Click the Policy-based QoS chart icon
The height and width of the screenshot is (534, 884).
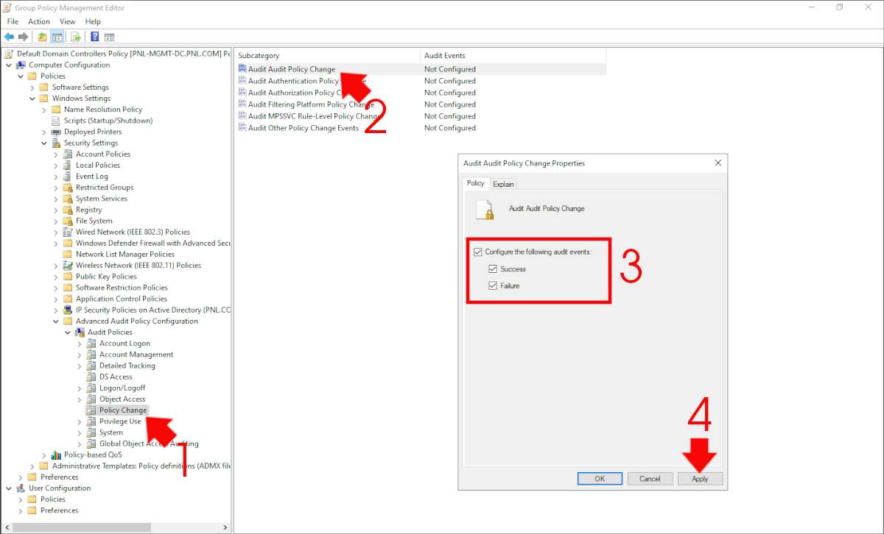[57, 455]
